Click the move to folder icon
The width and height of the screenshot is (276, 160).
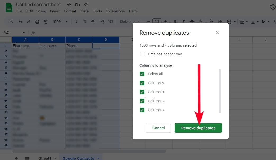77,5
